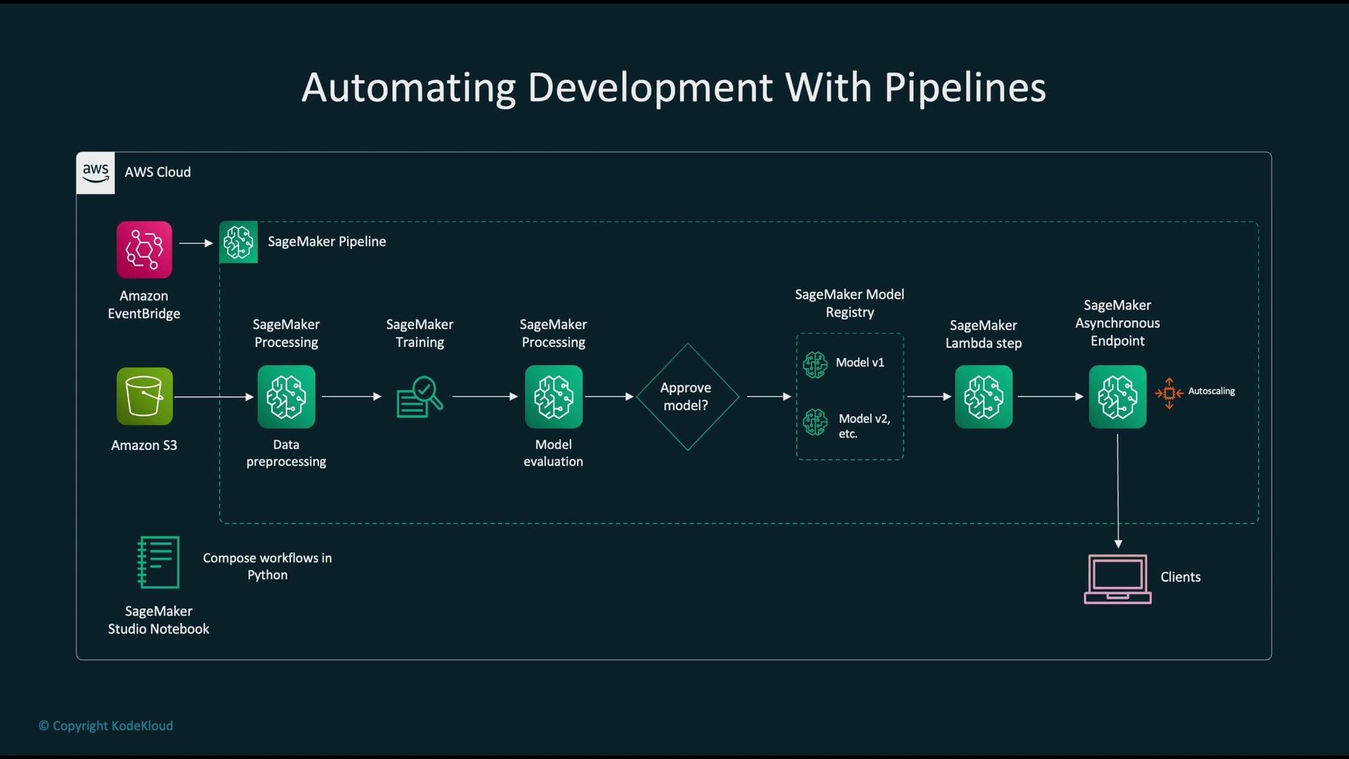Click the Model v2, etc. text
Image resolution: width=1349 pixels, height=759 pixels.
(x=864, y=426)
